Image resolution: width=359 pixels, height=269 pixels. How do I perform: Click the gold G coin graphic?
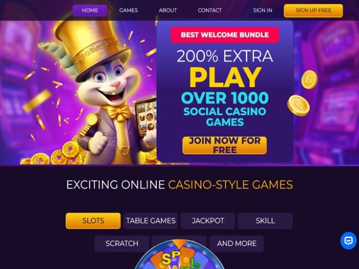pyautogui.click(x=309, y=79)
